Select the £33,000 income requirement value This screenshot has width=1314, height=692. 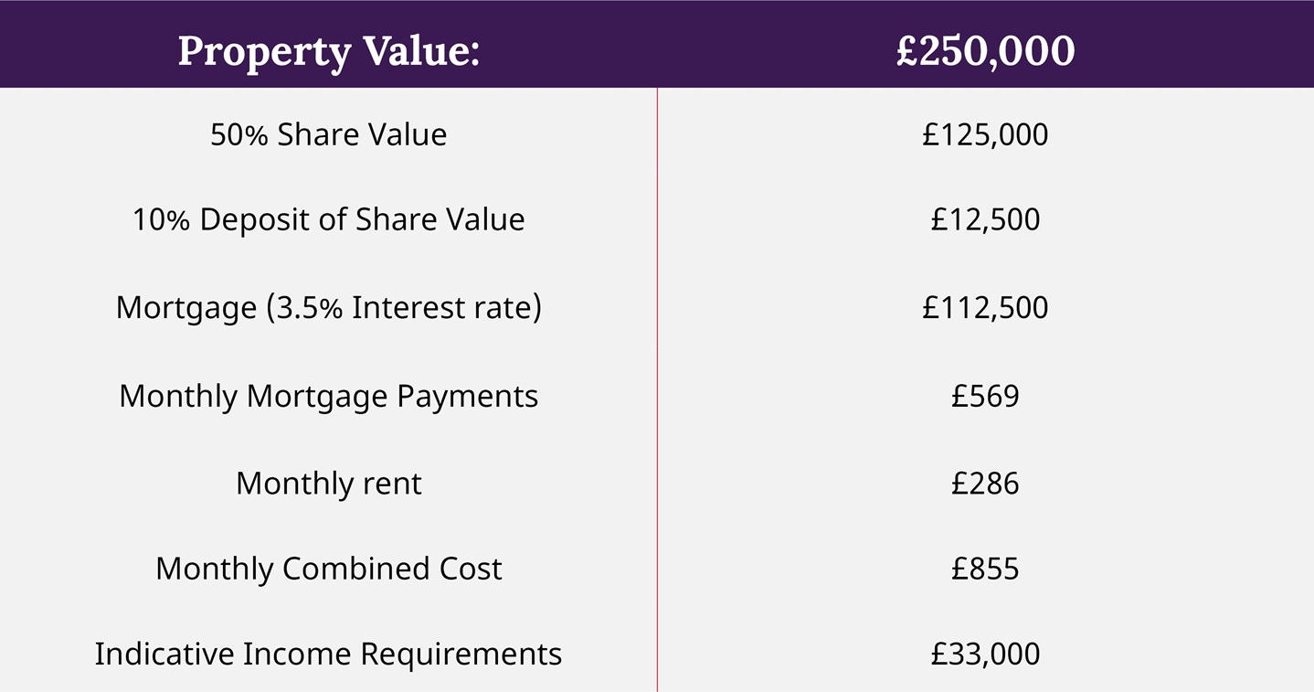tap(985, 654)
